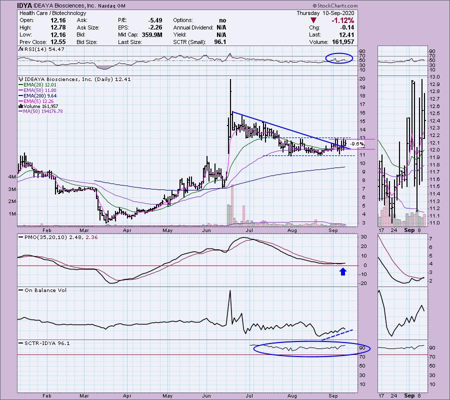Click the Jun label on the price chart axis
450x400 pixels.
coord(206,230)
